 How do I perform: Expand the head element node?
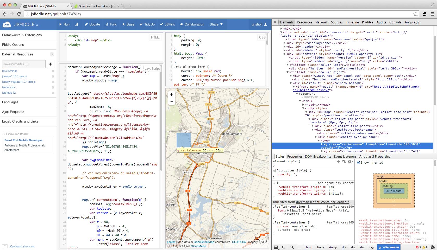click(x=303, y=105)
